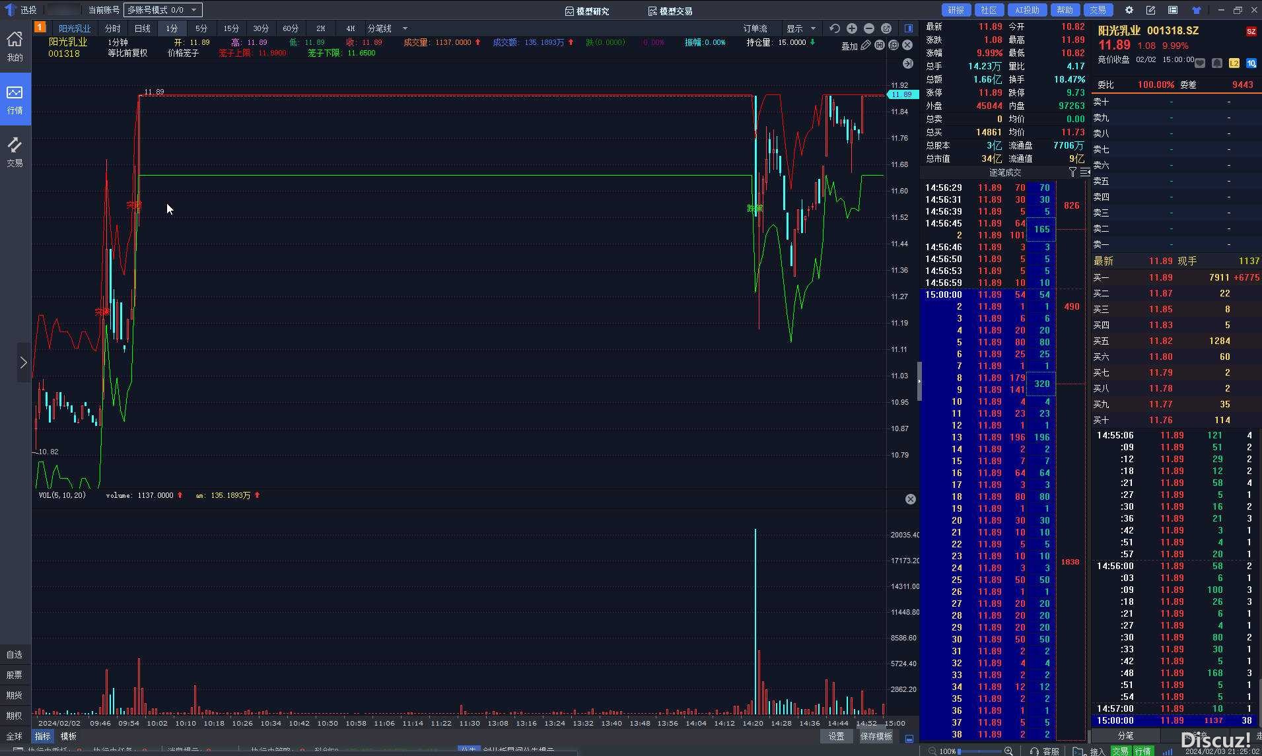Open the 模型研究 menu

(x=587, y=11)
